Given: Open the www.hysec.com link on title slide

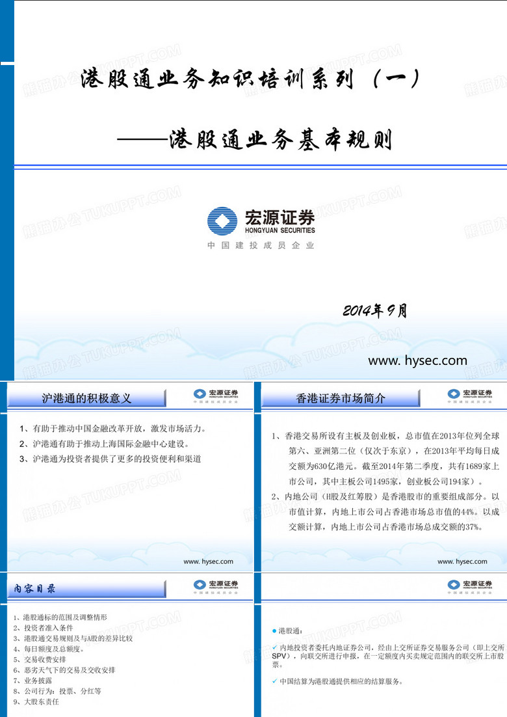Looking at the screenshot, I should pyautogui.click(x=417, y=360).
